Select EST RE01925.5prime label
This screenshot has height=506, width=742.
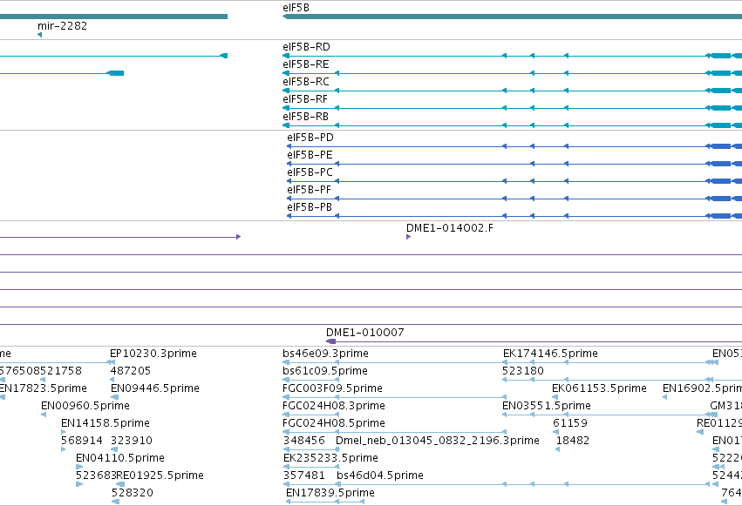point(160,476)
